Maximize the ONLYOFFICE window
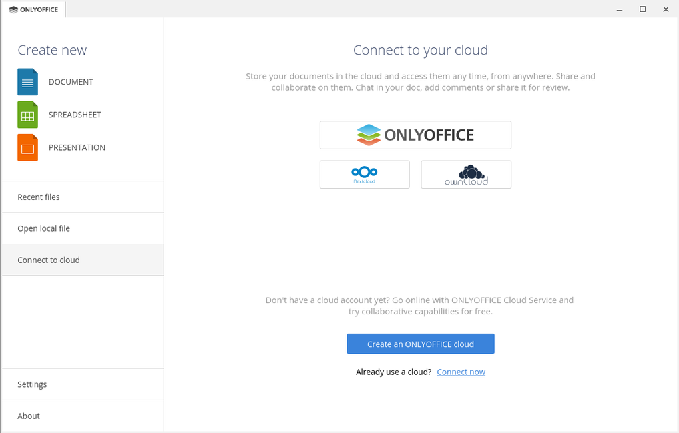Viewport: 679px width, 433px height. 642,9
